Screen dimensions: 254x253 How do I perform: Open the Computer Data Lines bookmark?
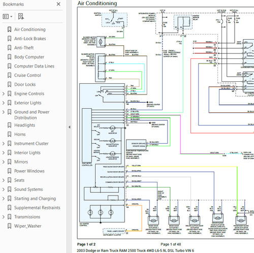pos(34,66)
